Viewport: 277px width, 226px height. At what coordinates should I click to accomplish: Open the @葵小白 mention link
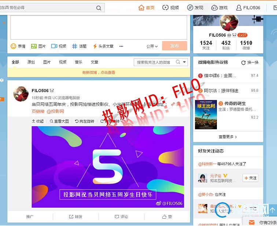206,194
